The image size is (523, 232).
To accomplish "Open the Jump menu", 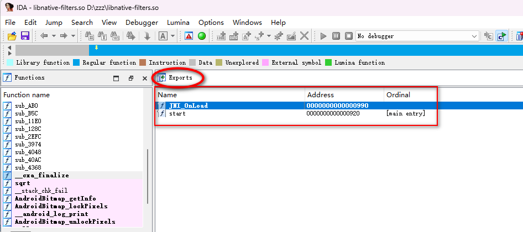I will click(x=54, y=22).
